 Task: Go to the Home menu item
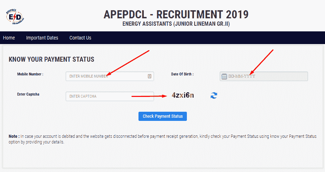[x=9, y=38]
